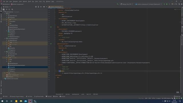The height and width of the screenshot is (103, 183).
Task: Open the Event Log tool window
Action: point(177,96)
